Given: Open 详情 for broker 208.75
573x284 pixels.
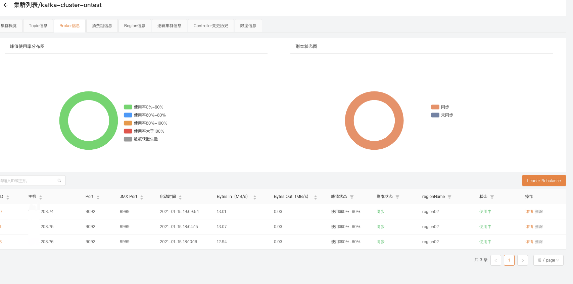Looking at the screenshot, I should [x=529, y=227].
